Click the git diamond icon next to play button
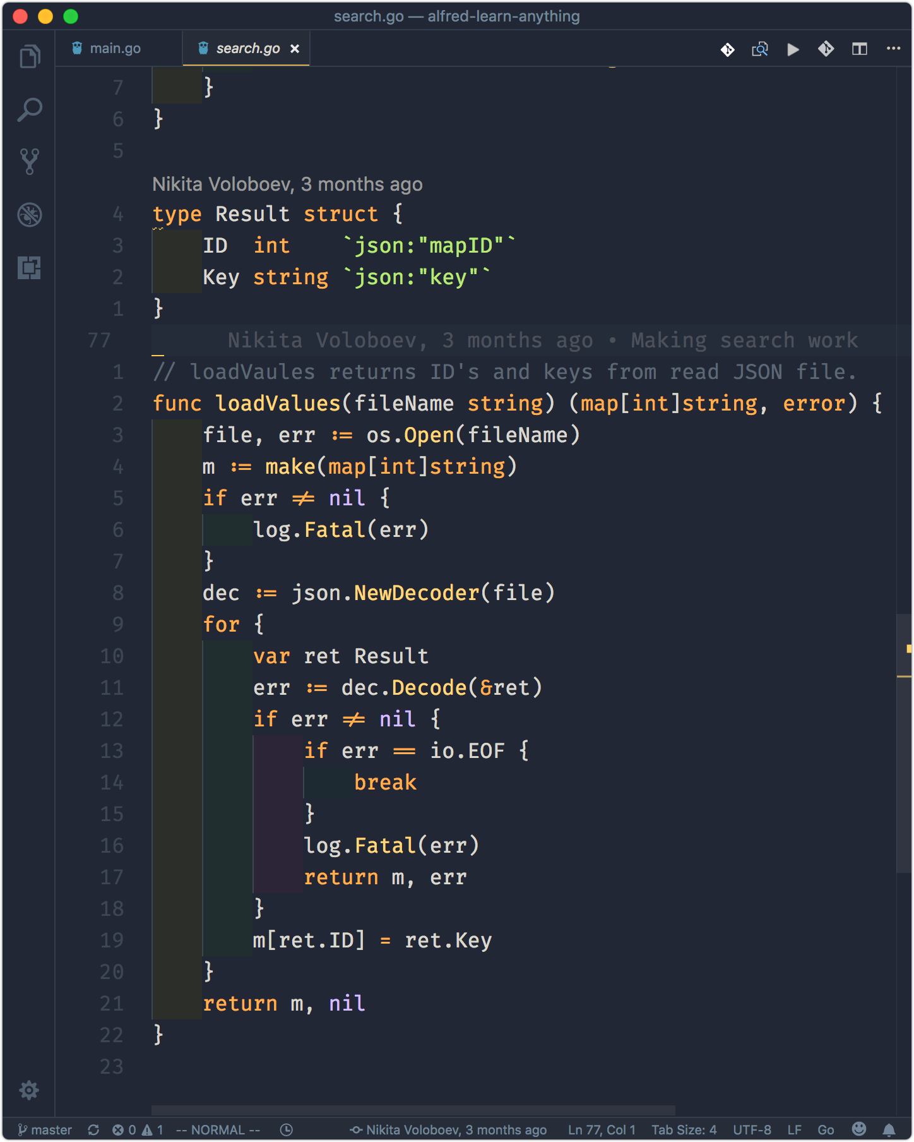The width and height of the screenshot is (914, 1142). coord(826,49)
